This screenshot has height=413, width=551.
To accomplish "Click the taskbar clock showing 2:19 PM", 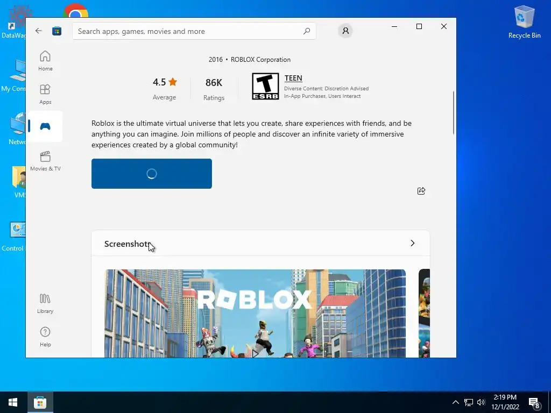I will (x=505, y=402).
